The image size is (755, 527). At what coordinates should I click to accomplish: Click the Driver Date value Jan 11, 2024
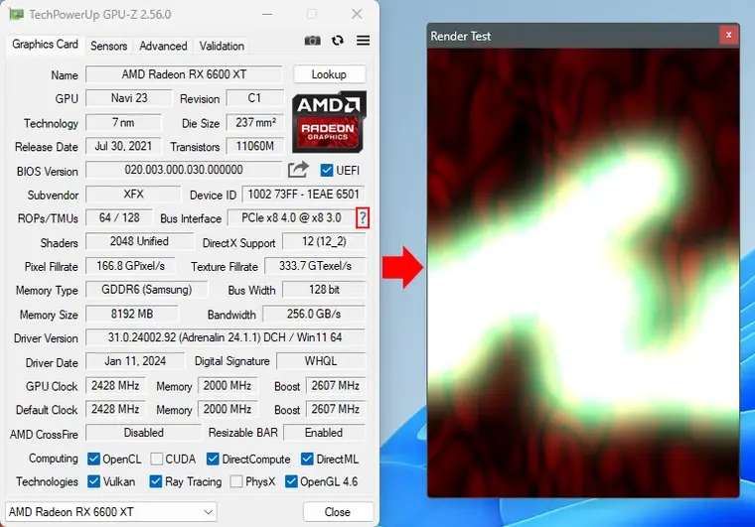point(135,361)
